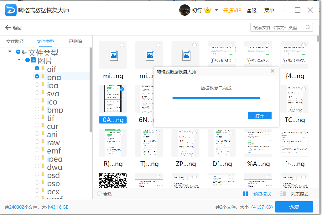Switch to the 文件路径 tab
This screenshot has width=322, height=215.
pyautogui.click(x=15, y=41)
